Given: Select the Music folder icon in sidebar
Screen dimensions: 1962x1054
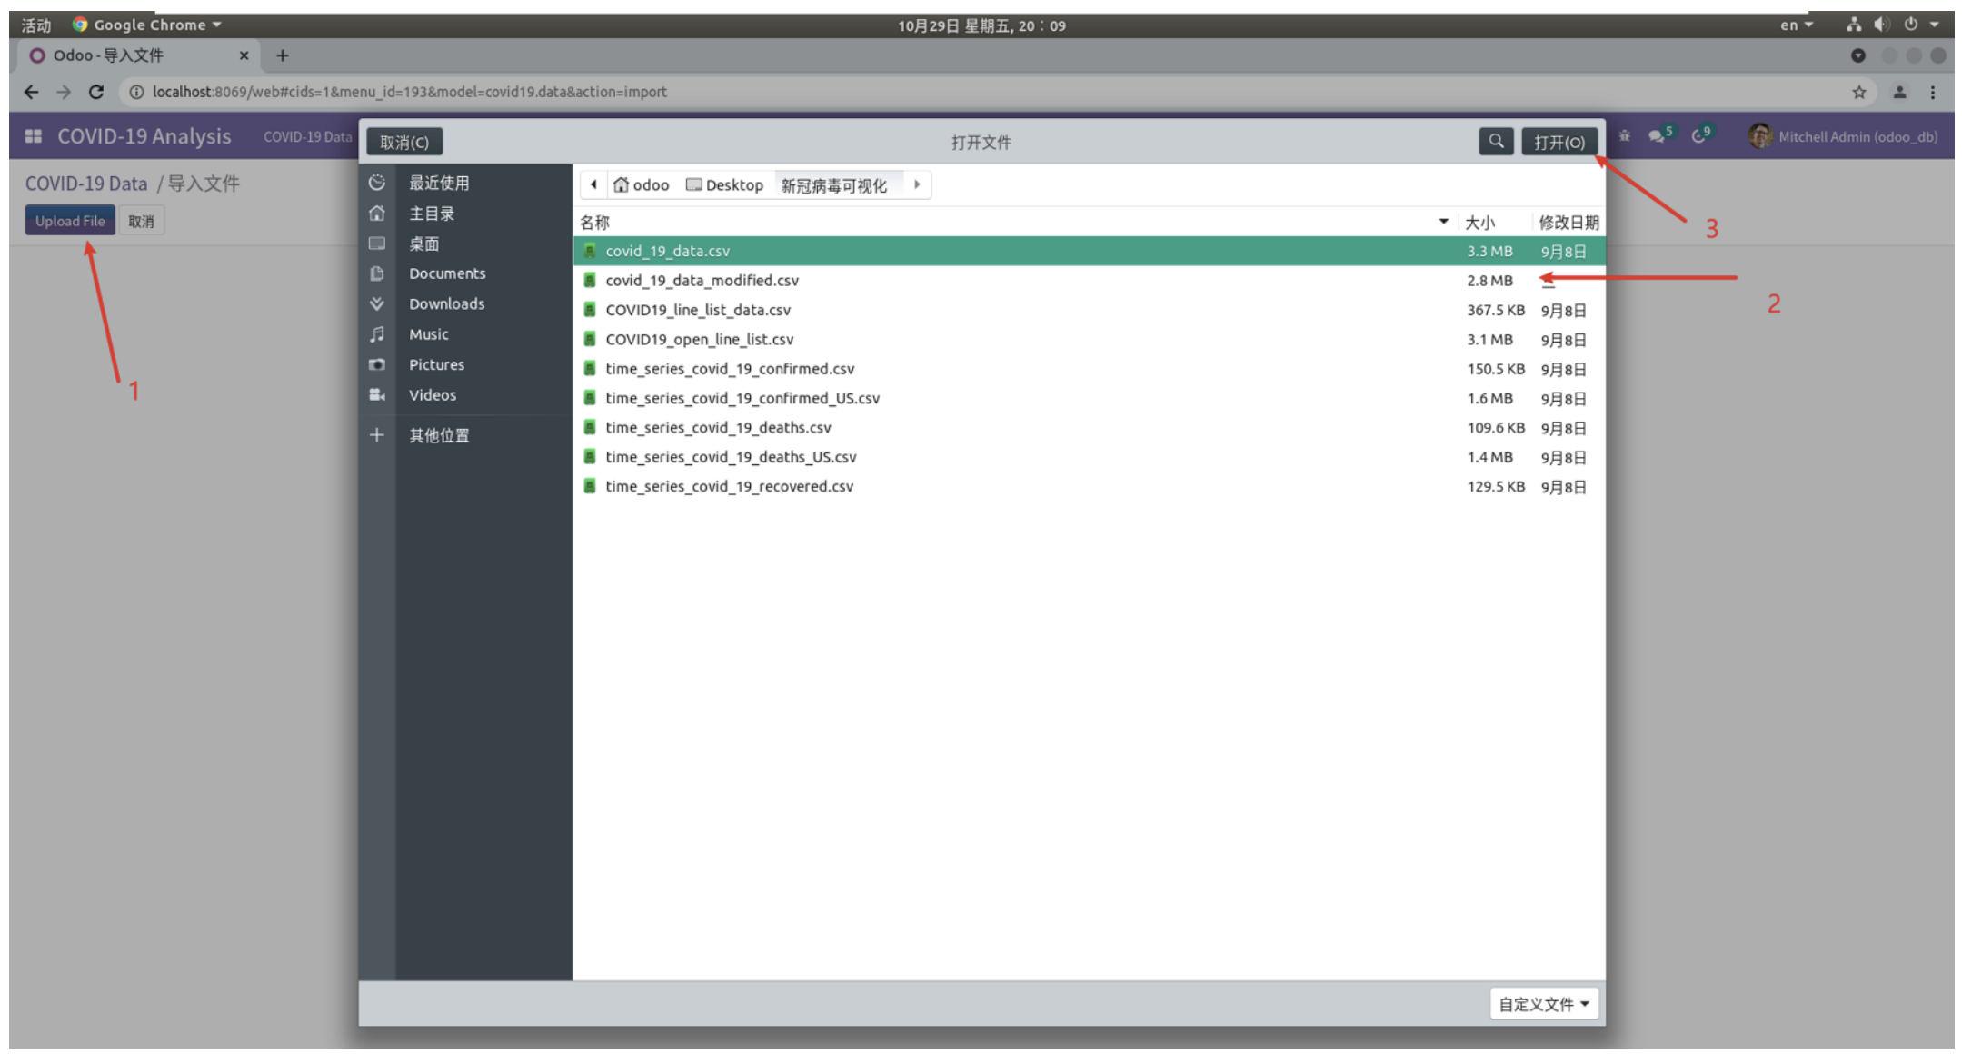Looking at the screenshot, I should click(x=377, y=333).
